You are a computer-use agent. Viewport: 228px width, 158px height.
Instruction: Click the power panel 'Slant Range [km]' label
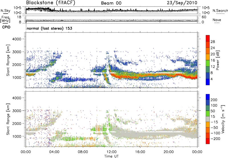tap(8, 60)
